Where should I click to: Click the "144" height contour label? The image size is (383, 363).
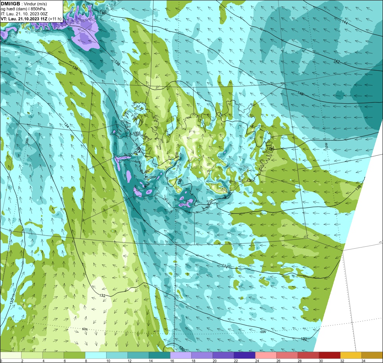point(345,22)
